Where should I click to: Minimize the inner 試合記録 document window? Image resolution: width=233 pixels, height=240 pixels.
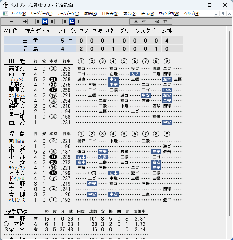216,14
